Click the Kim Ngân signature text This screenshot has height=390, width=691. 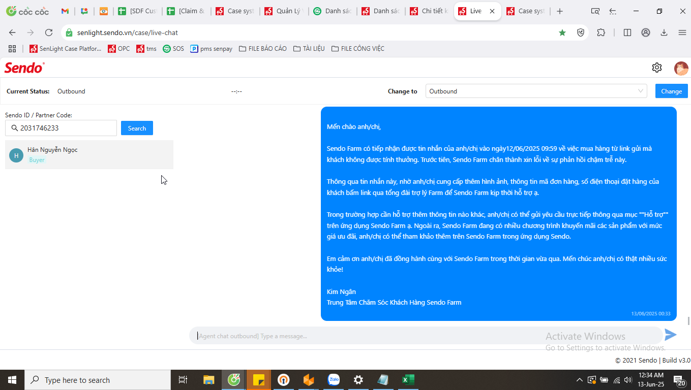341,291
